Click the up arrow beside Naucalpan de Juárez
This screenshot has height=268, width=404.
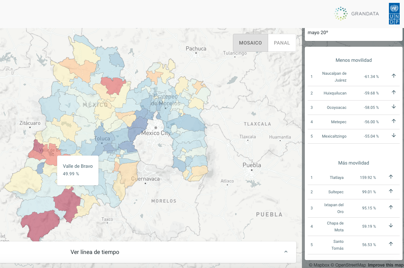[394, 76]
